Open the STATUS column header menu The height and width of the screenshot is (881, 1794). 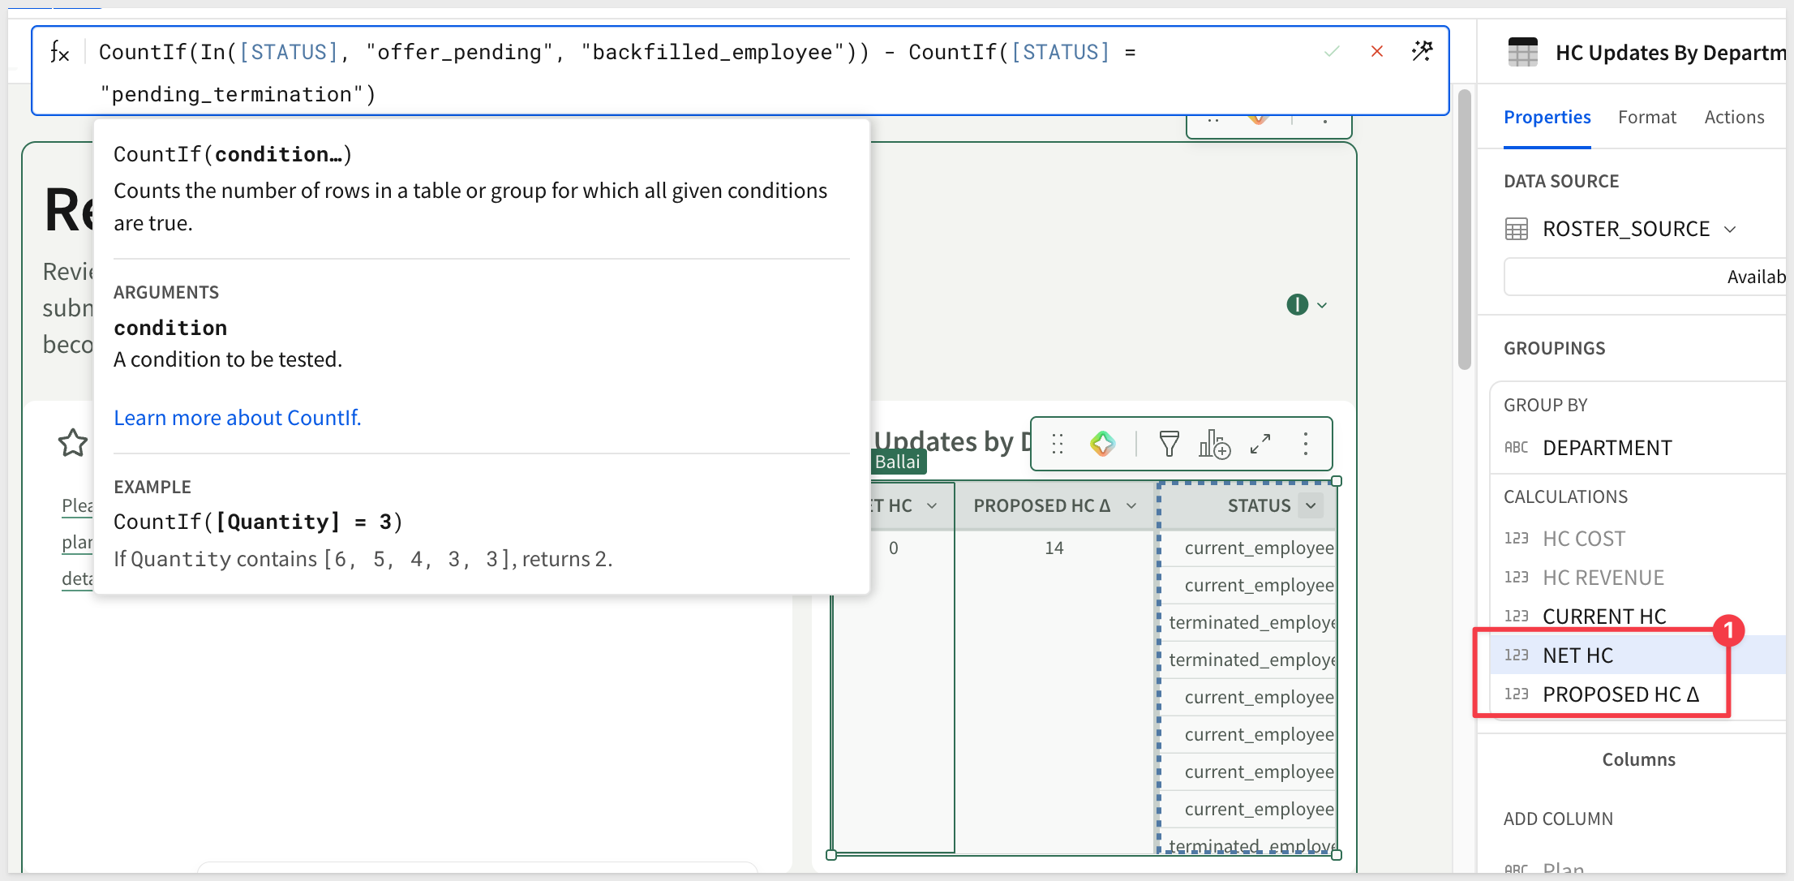coord(1311,506)
